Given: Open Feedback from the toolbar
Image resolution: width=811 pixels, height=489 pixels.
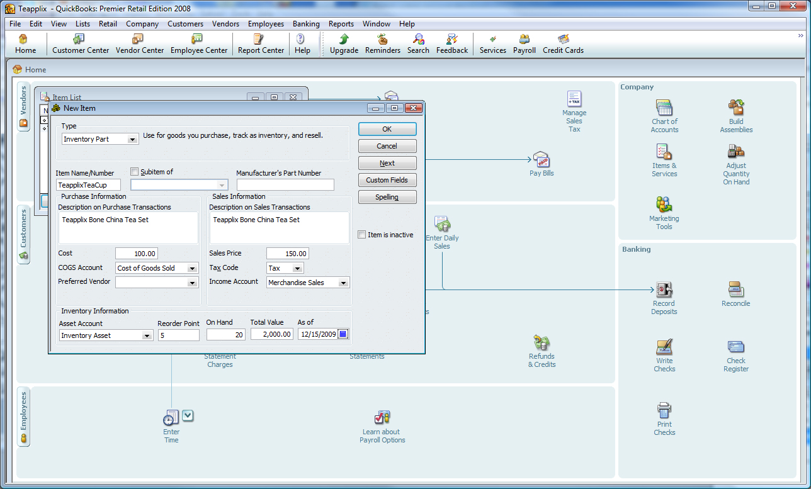Looking at the screenshot, I should [452, 44].
